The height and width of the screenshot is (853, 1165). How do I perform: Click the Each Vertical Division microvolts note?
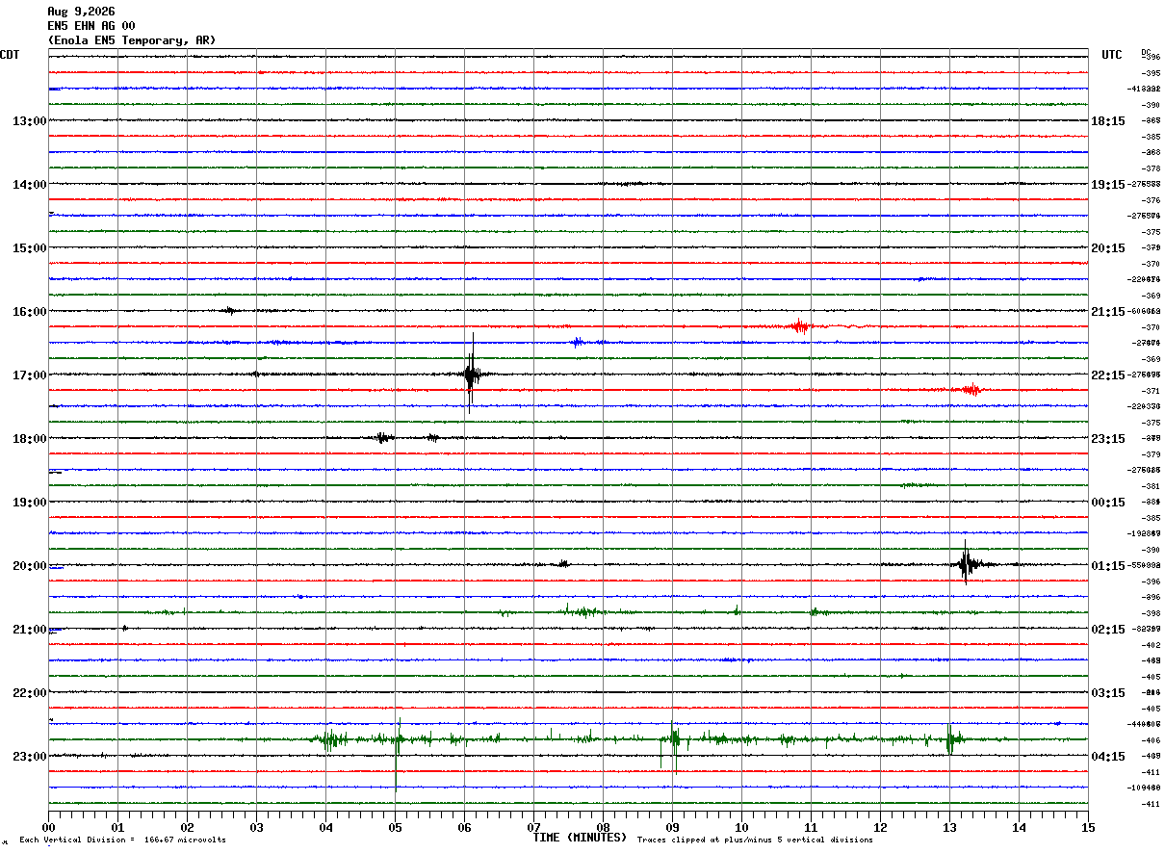(x=122, y=840)
